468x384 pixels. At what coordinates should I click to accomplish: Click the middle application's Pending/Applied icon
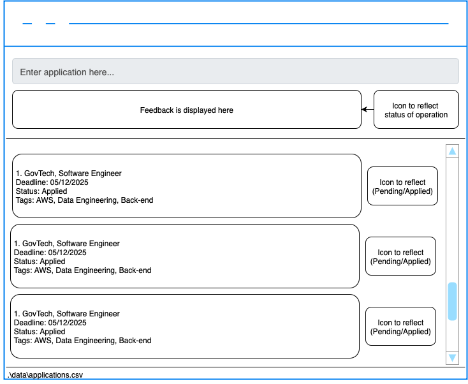click(x=400, y=256)
